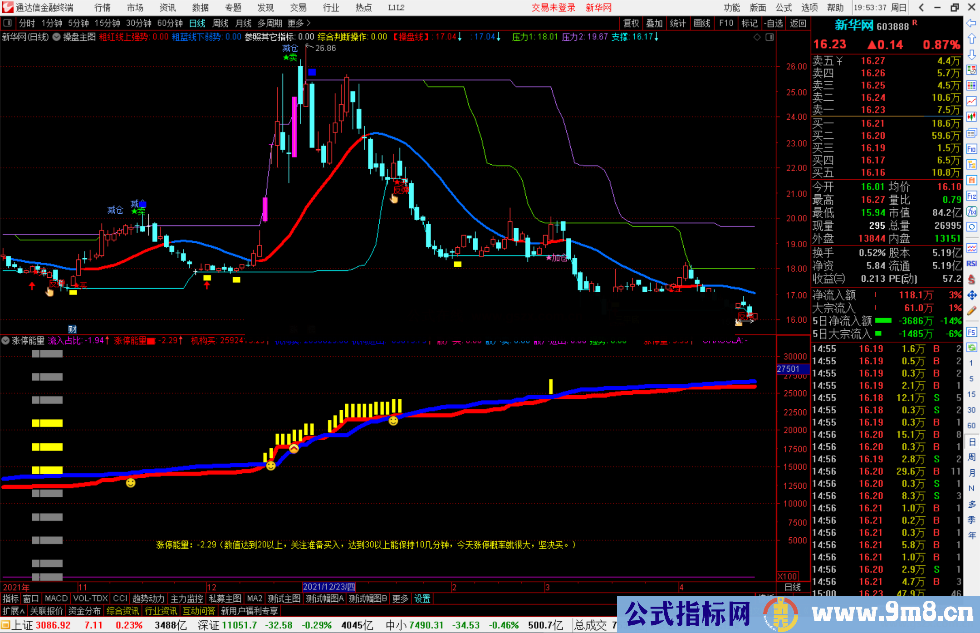The width and height of the screenshot is (980, 633).
Task: Open the f(x) formula sidebar icon
Action: point(971,212)
